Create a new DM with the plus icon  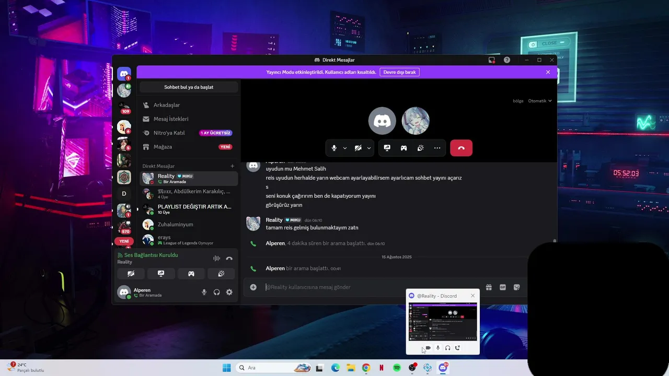pos(233,166)
